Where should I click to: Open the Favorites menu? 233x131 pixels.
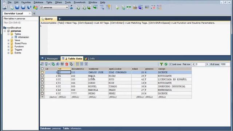pyautogui.click(x=26, y=3)
